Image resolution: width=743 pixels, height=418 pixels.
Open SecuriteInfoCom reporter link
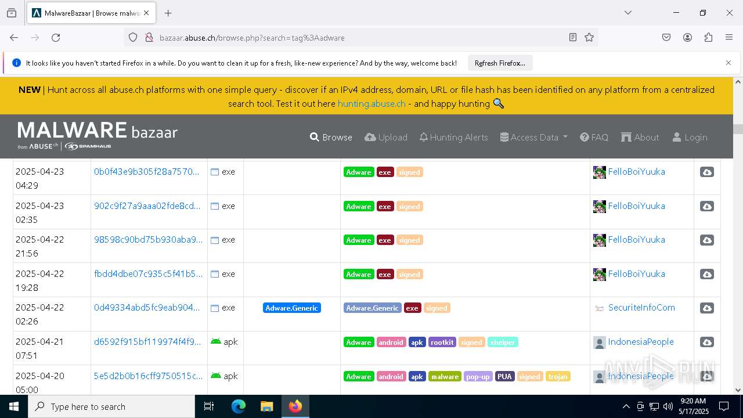[x=641, y=308]
